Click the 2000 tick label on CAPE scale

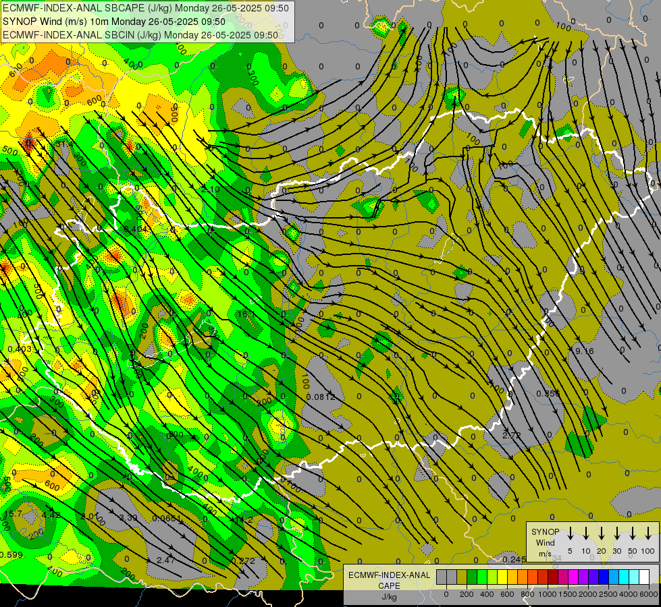coord(588,594)
